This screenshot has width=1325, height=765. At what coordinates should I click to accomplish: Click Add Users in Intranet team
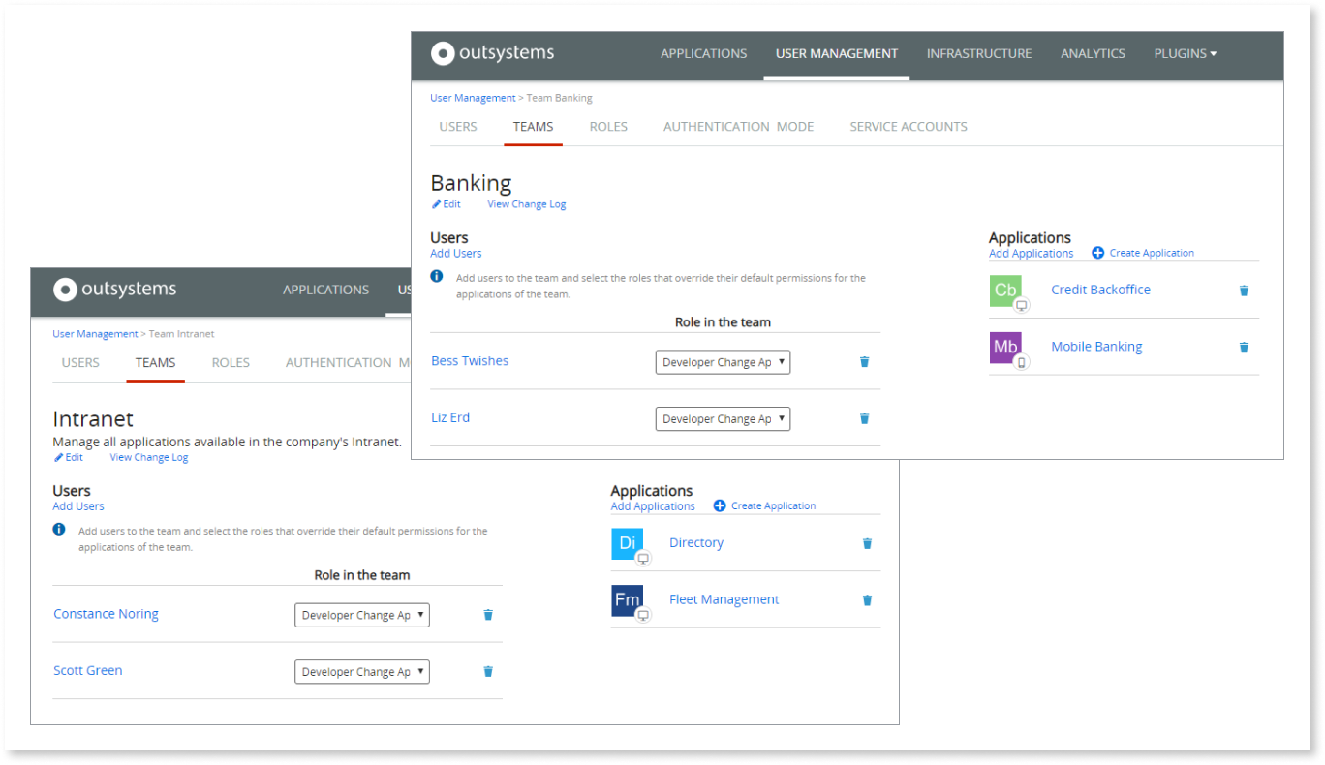point(78,506)
